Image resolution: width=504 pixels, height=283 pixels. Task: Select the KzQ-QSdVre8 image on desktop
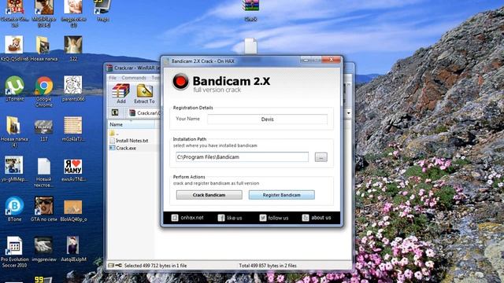tap(14, 49)
